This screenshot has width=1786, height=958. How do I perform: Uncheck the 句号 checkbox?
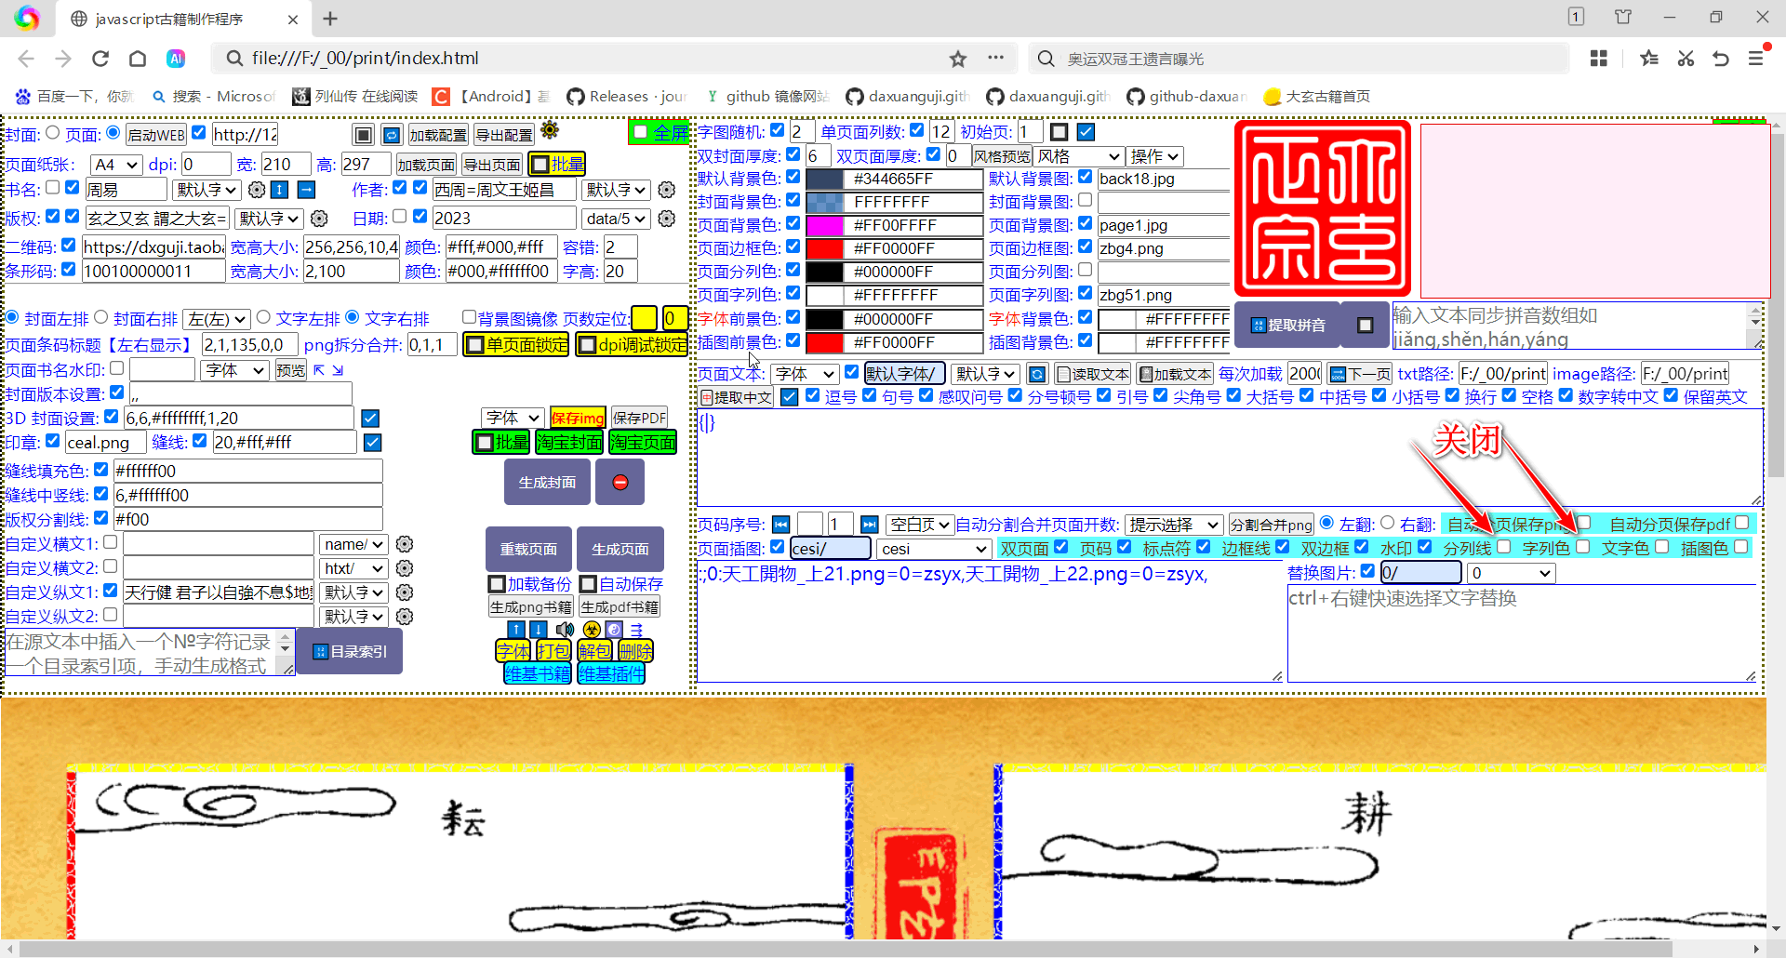(x=870, y=395)
